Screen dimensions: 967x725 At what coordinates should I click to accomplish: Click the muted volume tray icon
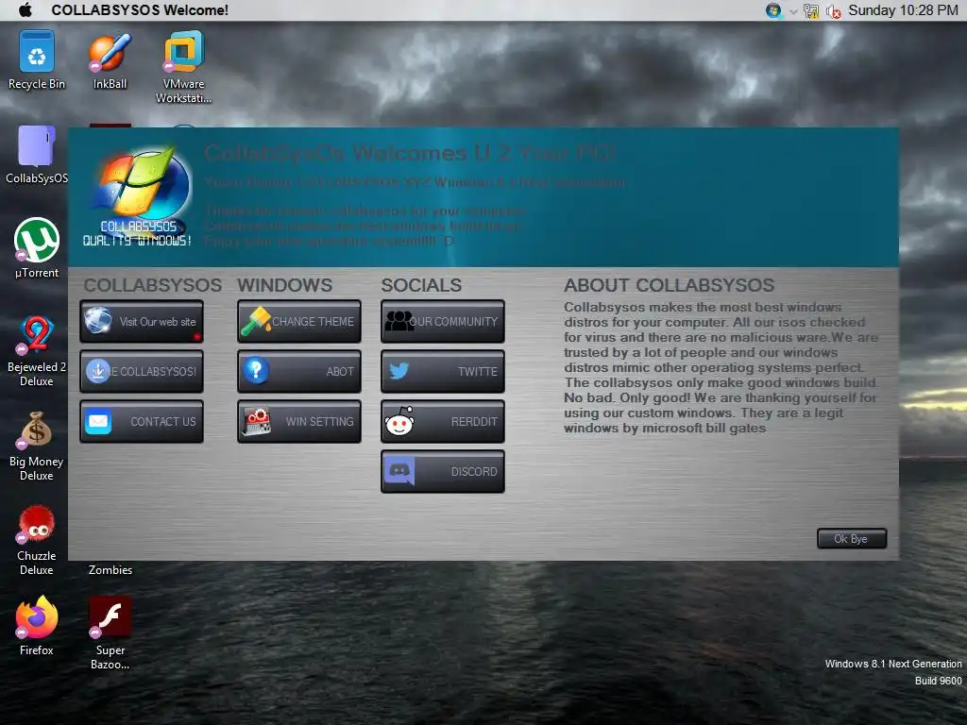coord(833,10)
